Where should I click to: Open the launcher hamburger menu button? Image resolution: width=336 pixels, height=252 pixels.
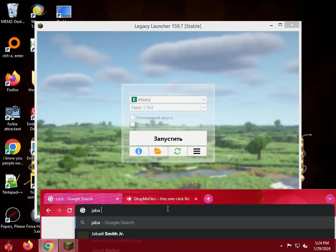click(x=197, y=151)
